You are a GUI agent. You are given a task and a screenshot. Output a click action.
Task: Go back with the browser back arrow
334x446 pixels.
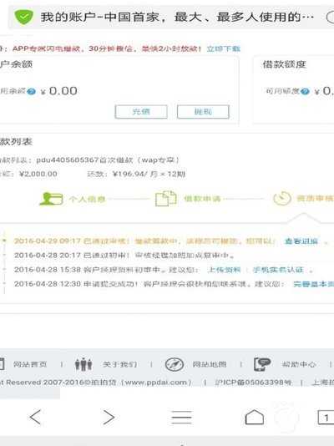[36, 418]
